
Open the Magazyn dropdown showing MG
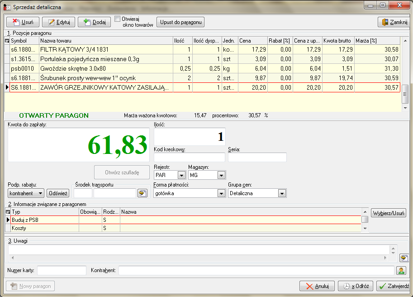221,175
